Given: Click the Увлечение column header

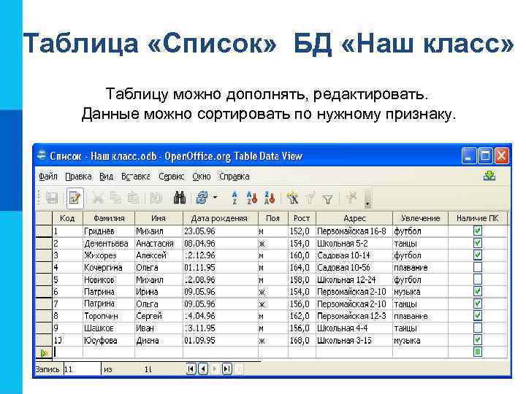Looking at the screenshot, I should [x=420, y=218].
